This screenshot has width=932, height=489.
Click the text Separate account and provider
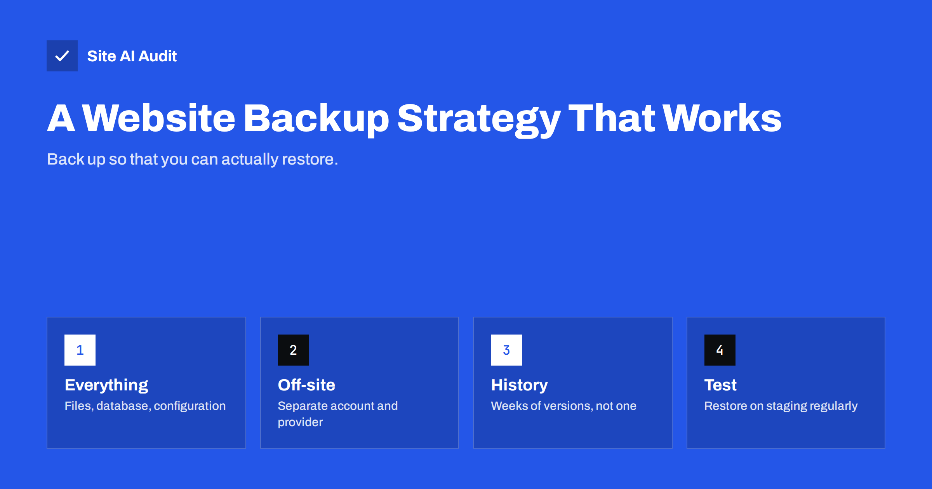coord(338,414)
